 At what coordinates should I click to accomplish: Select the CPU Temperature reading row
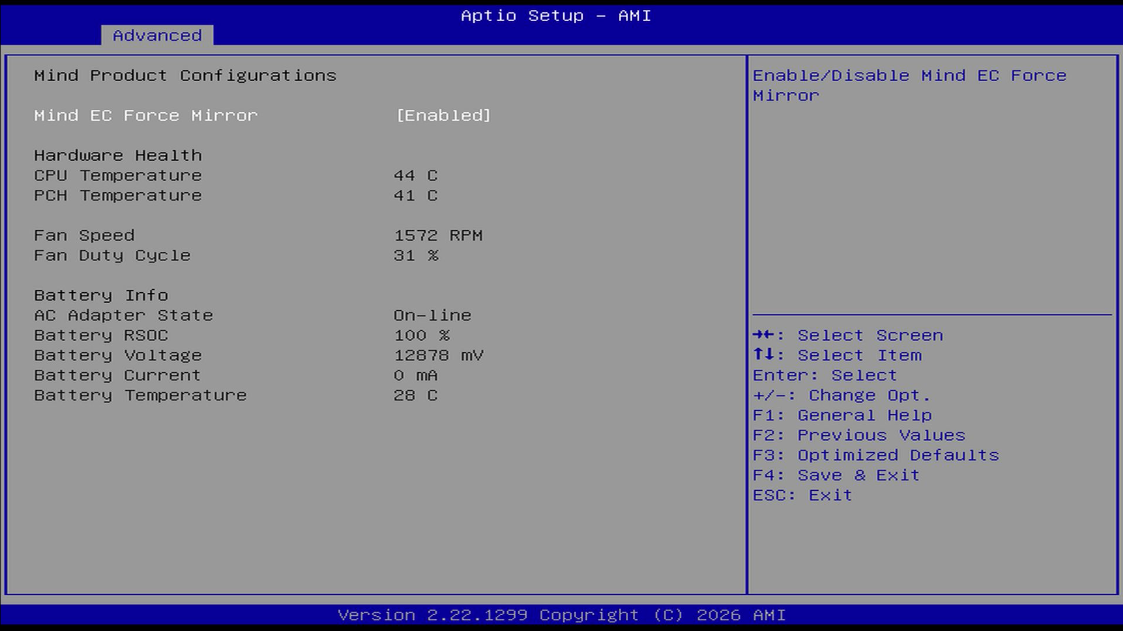(x=118, y=175)
